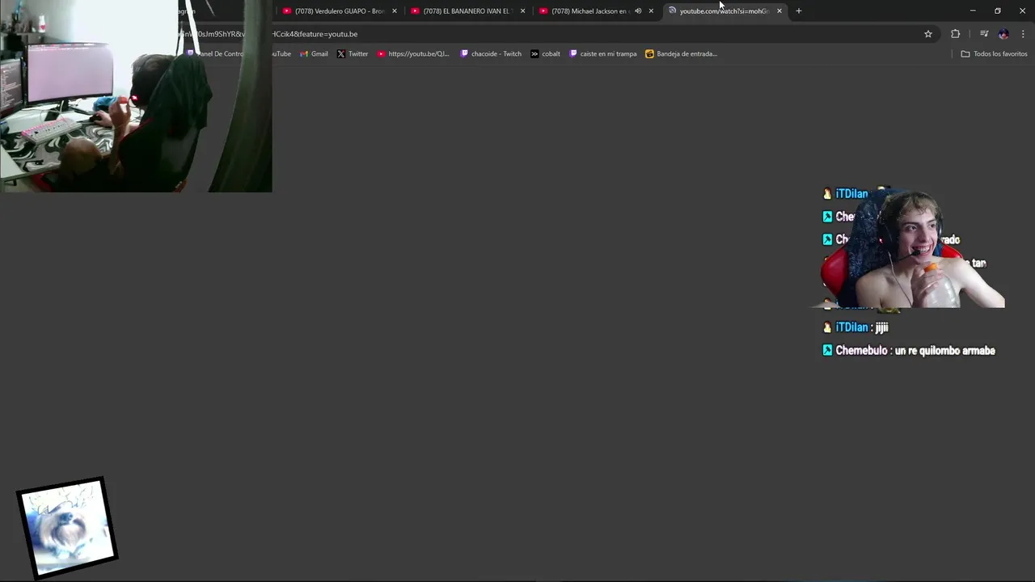Open the Twitter bookmark
The image size is (1035, 582).
pos(353,54)
